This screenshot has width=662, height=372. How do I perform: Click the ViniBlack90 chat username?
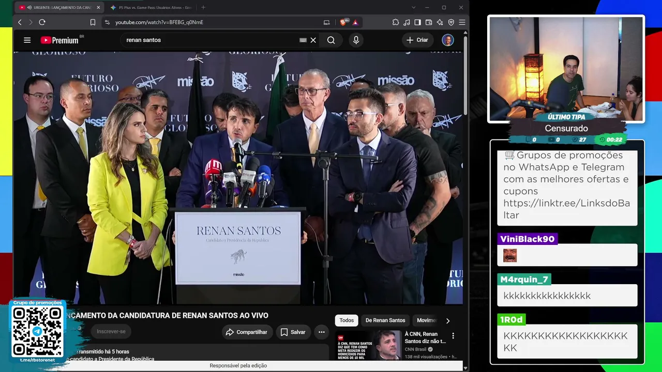point(528,239)
